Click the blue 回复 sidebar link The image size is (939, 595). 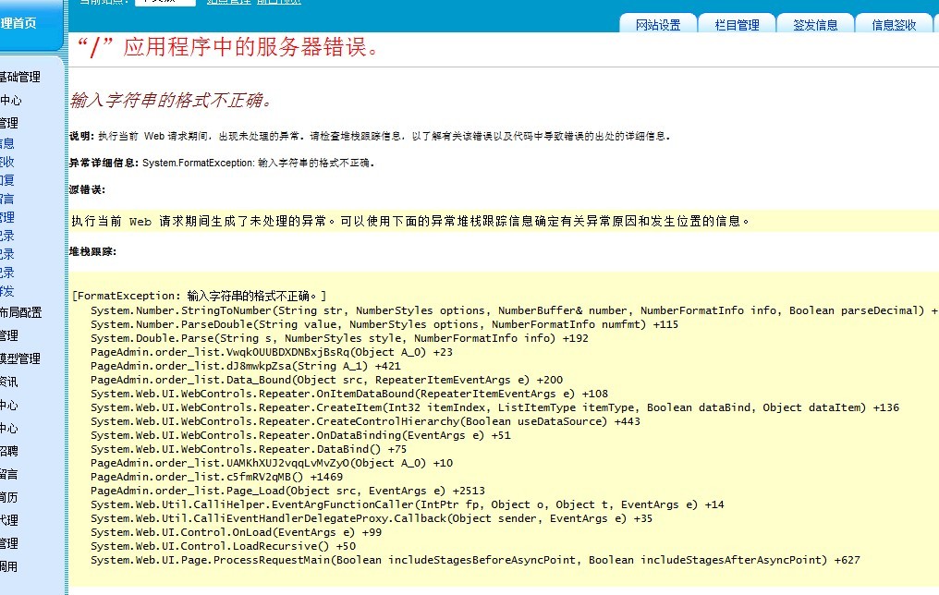(x=7, y=180)
